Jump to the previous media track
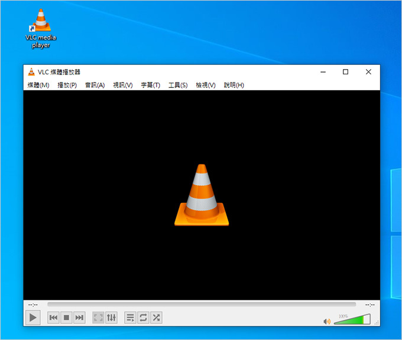Viewport: 402px width, 340px height. 53,318
